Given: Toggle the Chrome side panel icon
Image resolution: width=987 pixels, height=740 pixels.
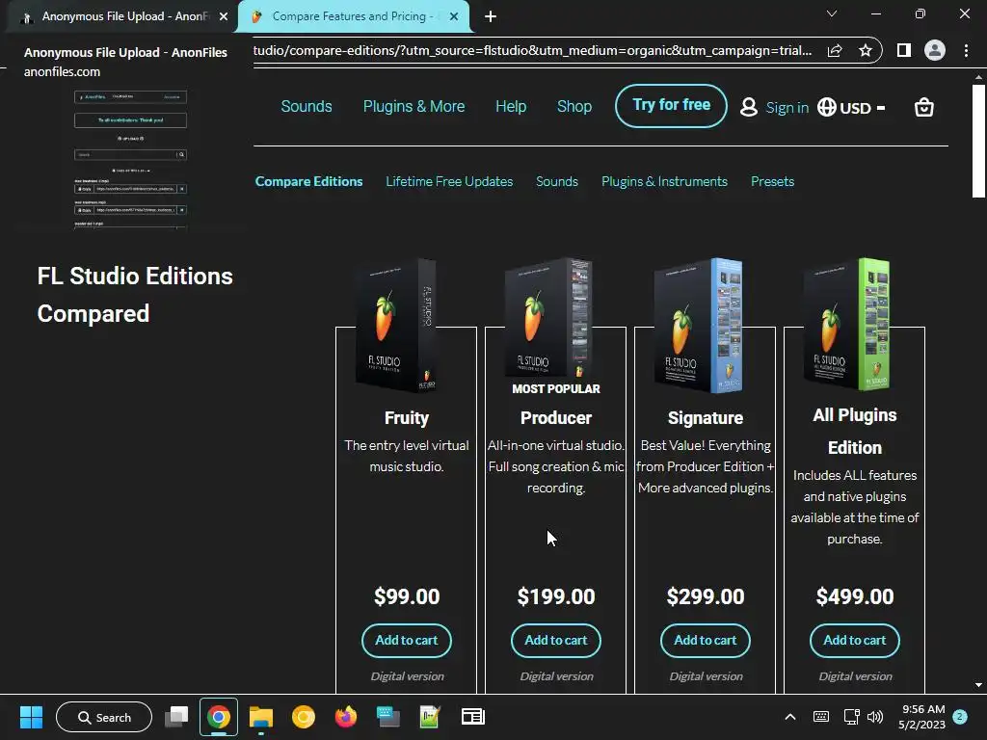Looking at the screenshot, I should point(904,50).
